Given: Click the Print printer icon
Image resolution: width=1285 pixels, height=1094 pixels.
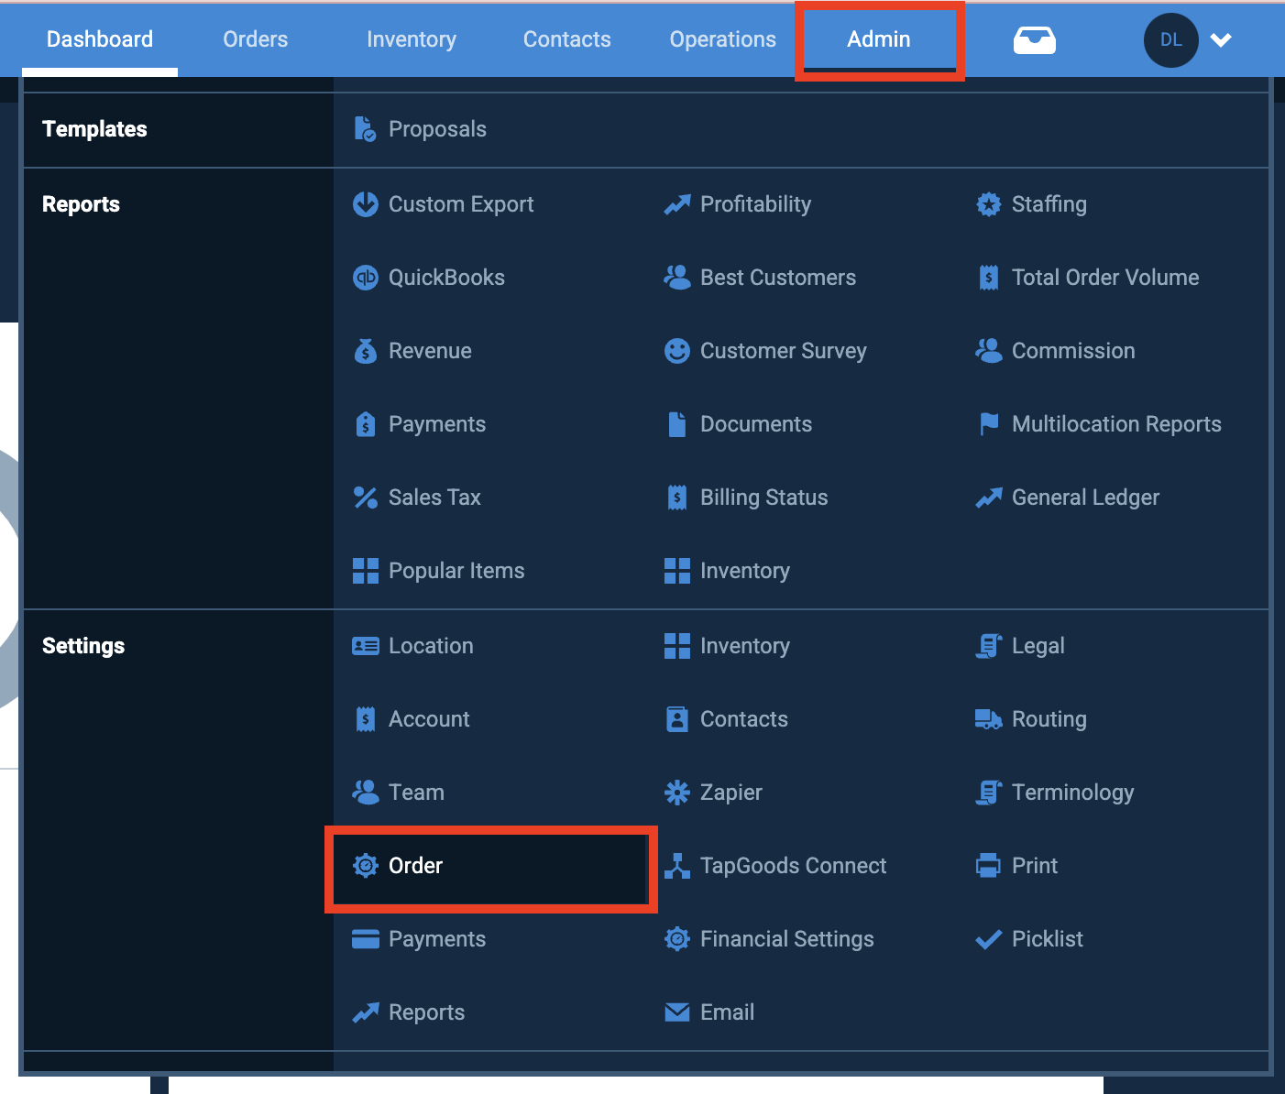Looking at the screenshot, I should 989,866.
